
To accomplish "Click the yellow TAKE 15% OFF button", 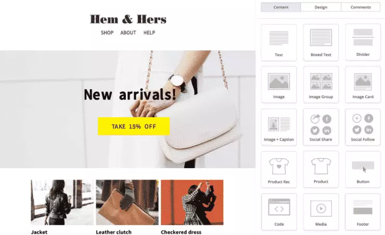I will click(x=134, y=126).
